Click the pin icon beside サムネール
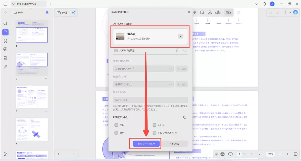The height and width of the screenshot is (161, 301). pos(47,12)
